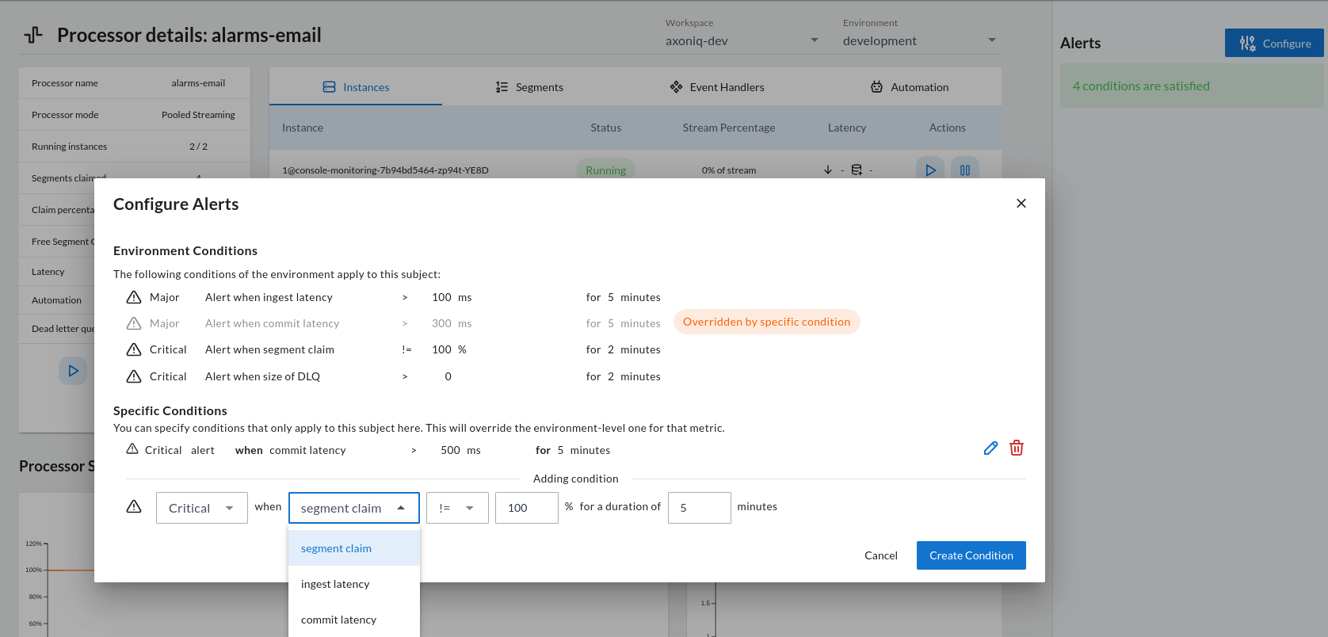Click the latency down-arrow icon in instance row
The image size is (1328, 637).
click(828, 170)
